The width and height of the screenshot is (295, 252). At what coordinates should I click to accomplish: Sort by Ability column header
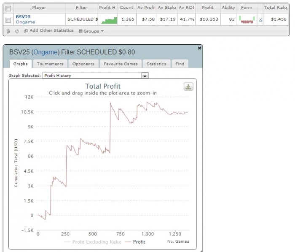point(228,8)
